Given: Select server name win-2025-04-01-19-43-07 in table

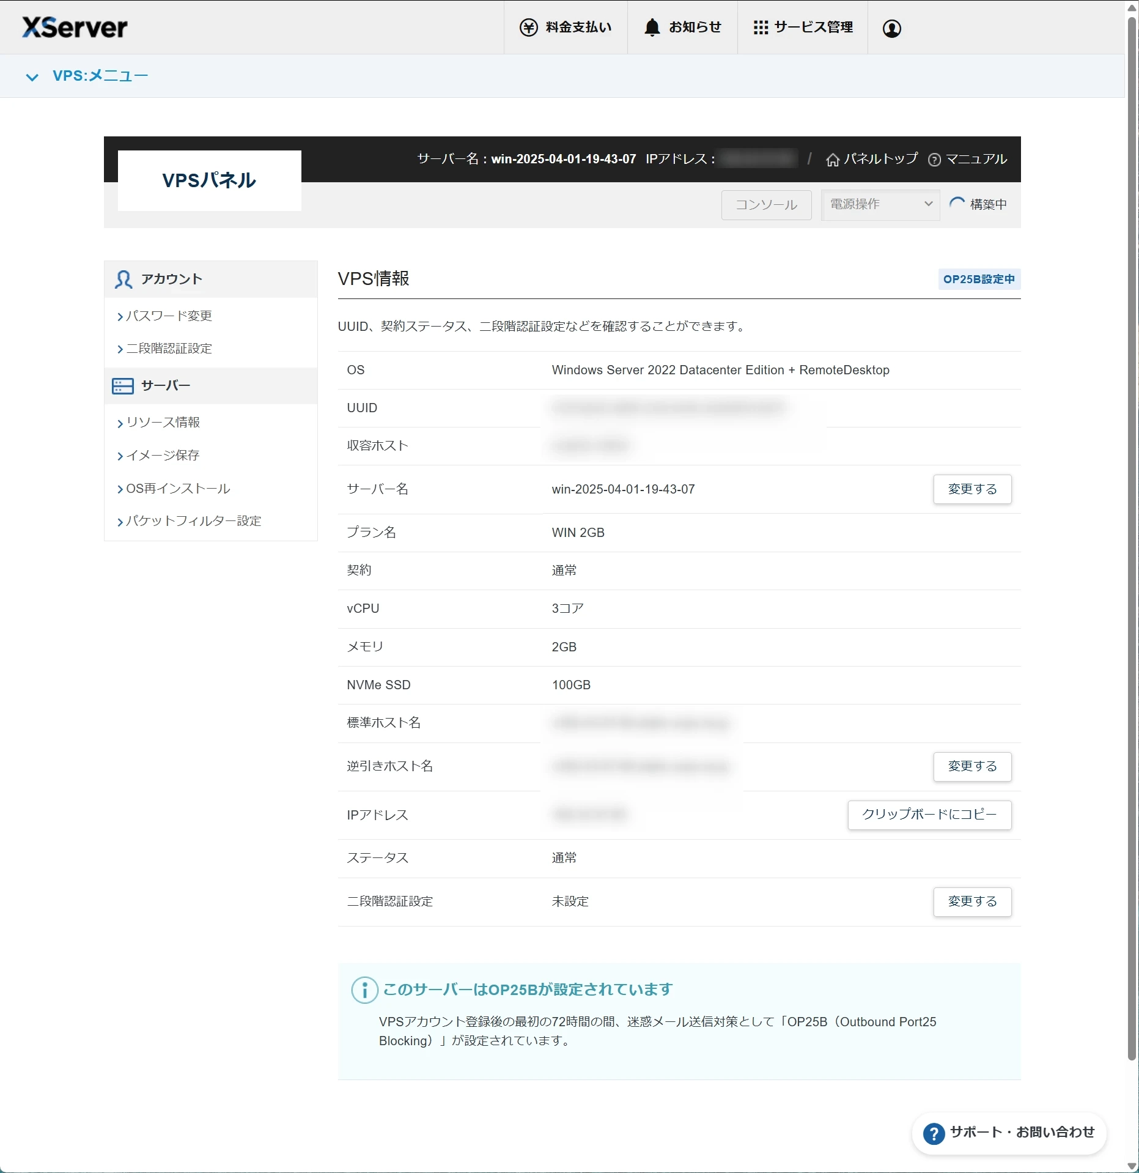Looking at the screenshot, I should 623,490.
